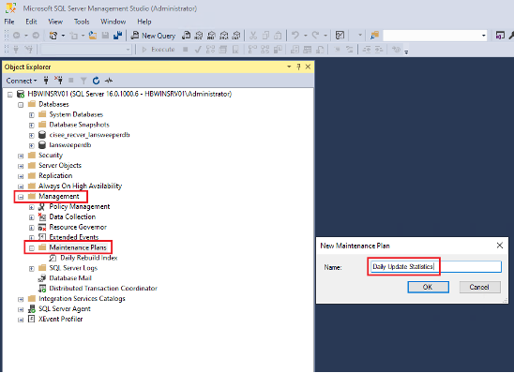The image size is (514, 373).
Task: Open the Help menu
Action: 144,22
